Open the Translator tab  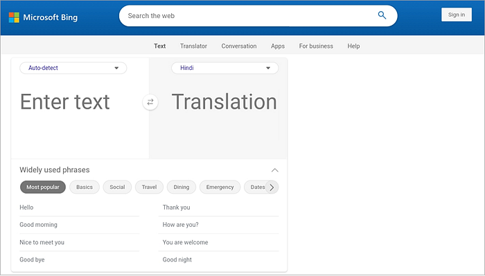click(193, 46)
